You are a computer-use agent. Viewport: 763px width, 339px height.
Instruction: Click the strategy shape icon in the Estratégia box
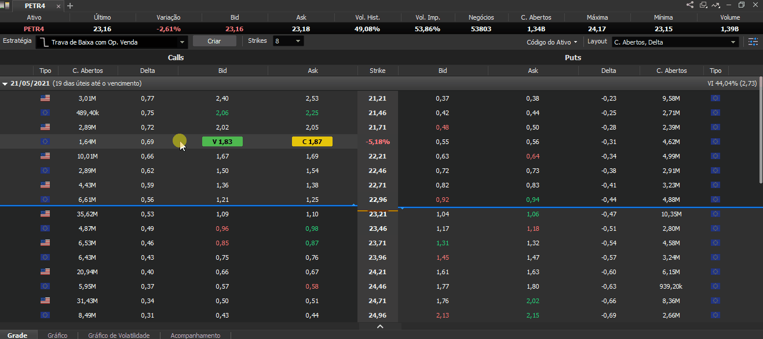44,42
